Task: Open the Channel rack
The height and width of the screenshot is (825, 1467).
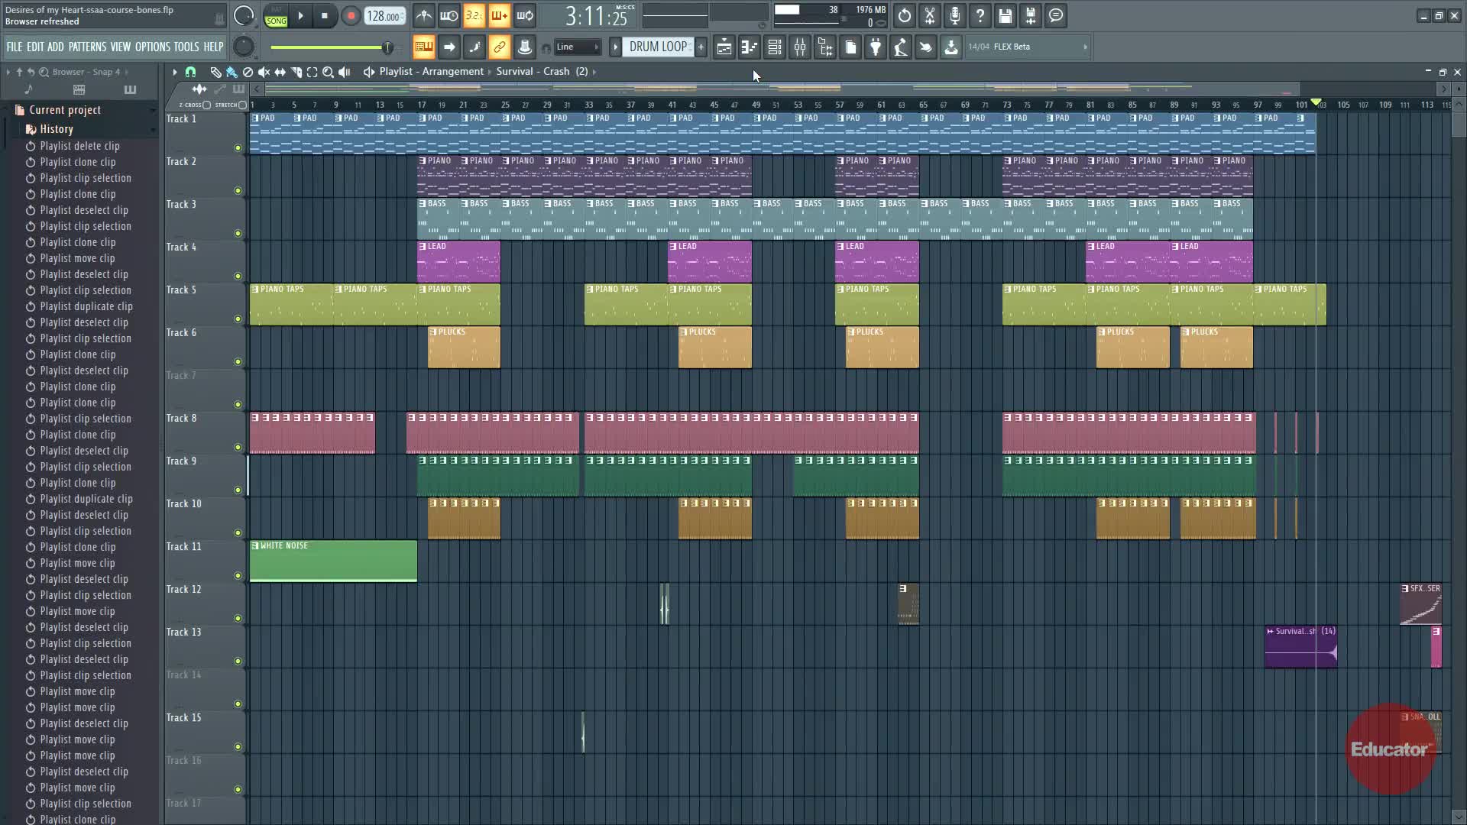Action: pos(775,47)
